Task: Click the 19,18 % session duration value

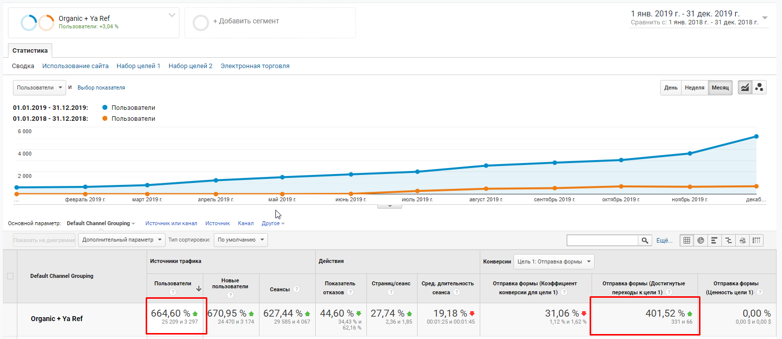Action: click(450, 314)
